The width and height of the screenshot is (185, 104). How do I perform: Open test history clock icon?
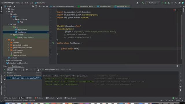38,70
